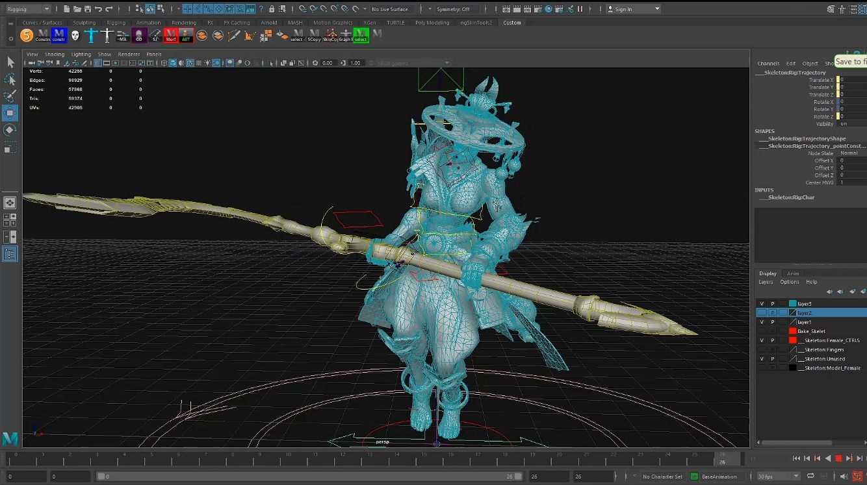Open the Renderer viewport menu

[129, 55]
